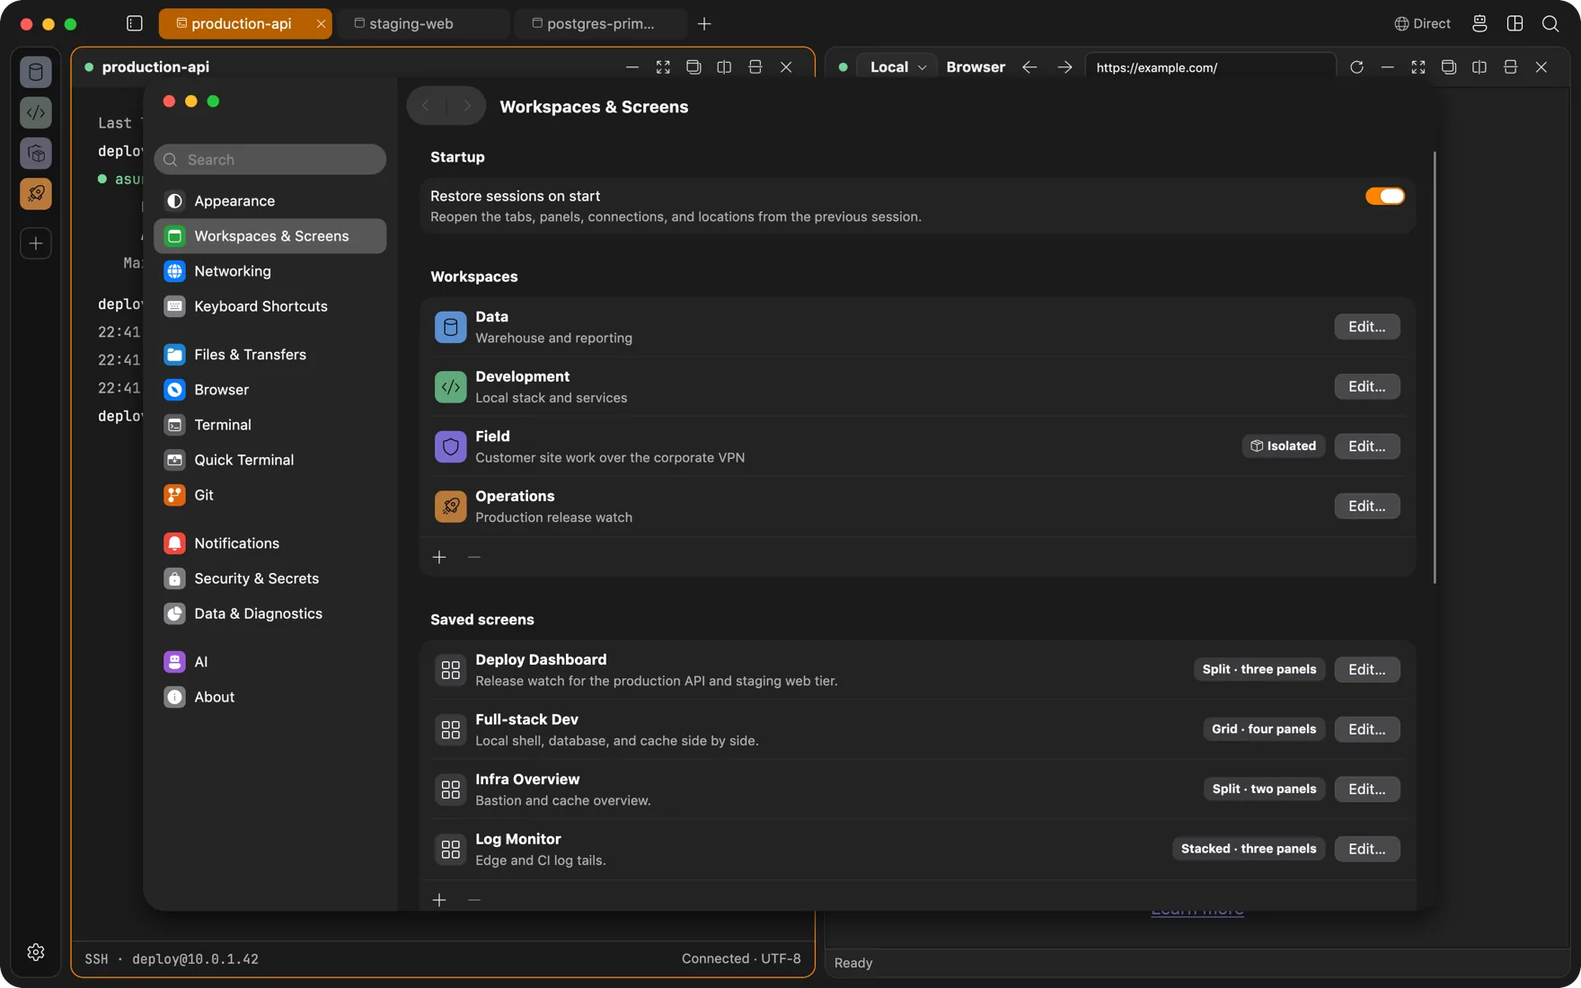
Task: Click the settings Search field
Action: 270,159
